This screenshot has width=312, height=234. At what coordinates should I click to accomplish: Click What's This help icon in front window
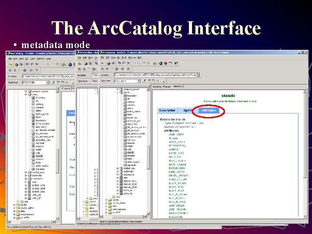(x=176, y=63)
